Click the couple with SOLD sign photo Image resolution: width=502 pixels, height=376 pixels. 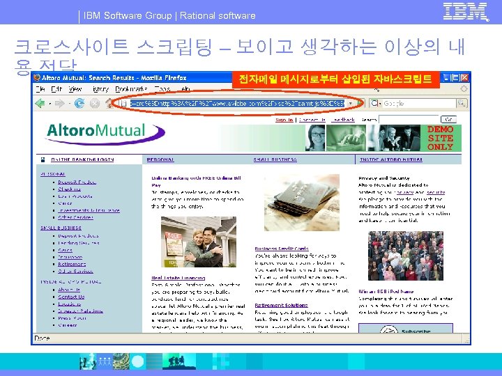199,242
